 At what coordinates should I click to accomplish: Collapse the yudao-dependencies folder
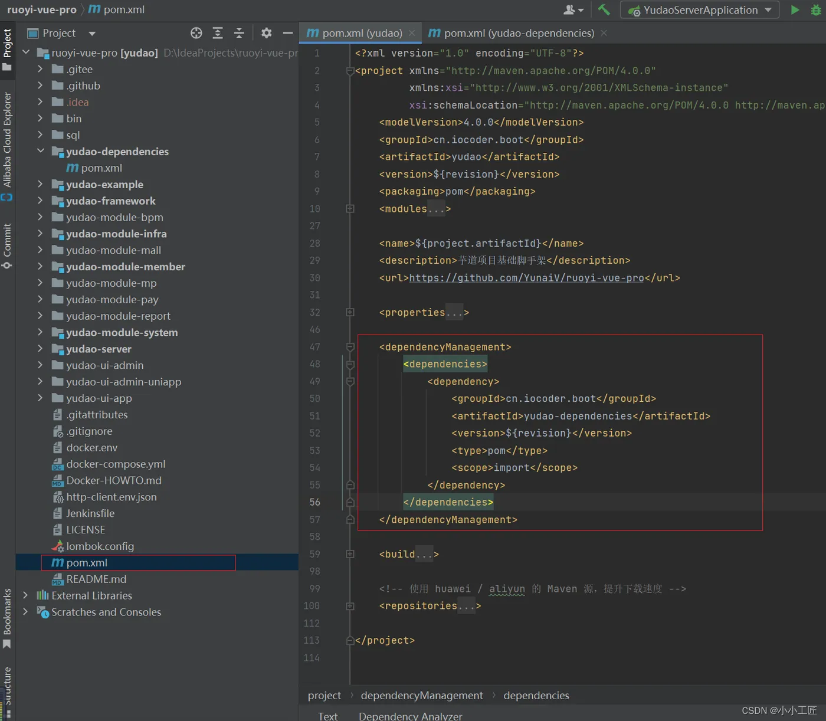(x=40, y=151)
